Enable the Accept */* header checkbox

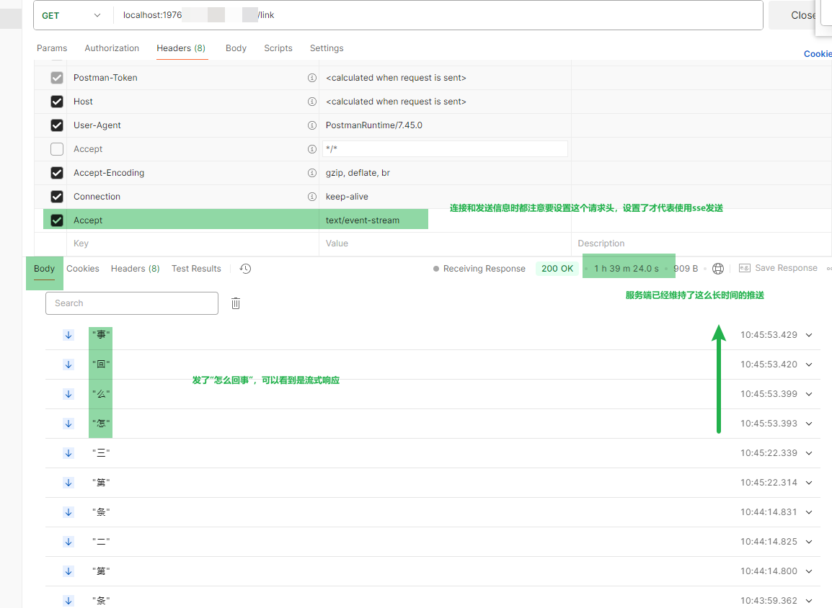[57, 149]
